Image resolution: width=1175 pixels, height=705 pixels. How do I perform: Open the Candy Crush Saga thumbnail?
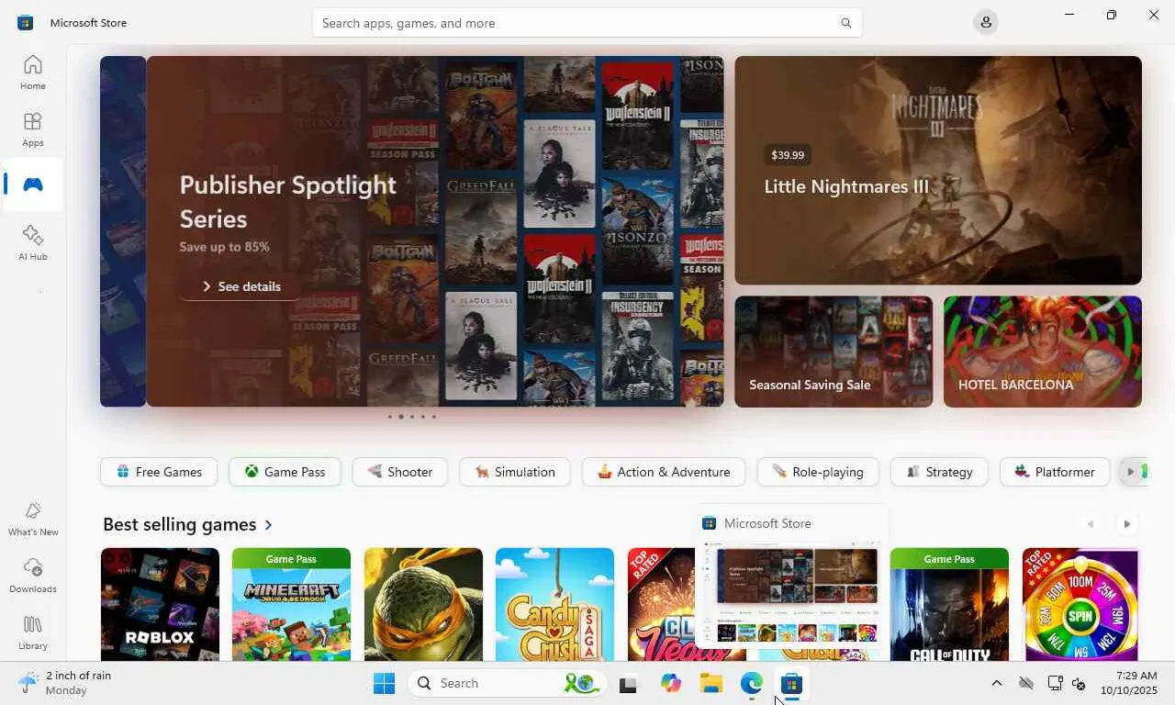(554, 604)
